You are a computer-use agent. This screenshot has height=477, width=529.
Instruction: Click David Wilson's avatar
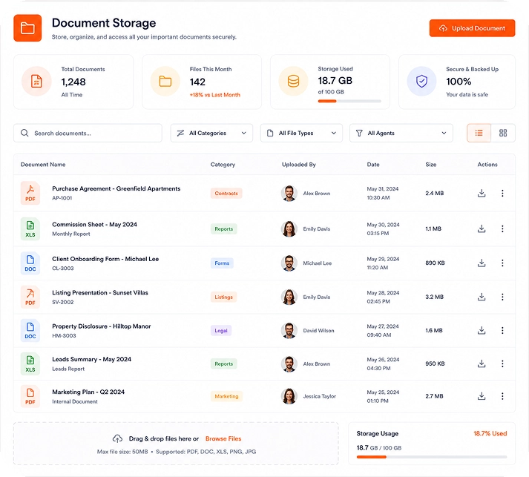[x=289, y=331]
